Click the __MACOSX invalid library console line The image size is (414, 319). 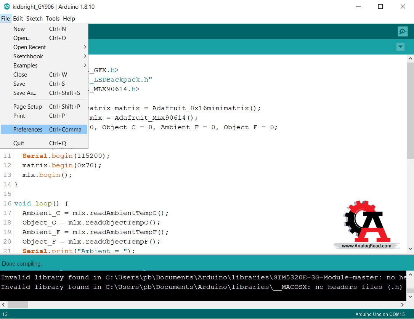click(x=201, y=287)
